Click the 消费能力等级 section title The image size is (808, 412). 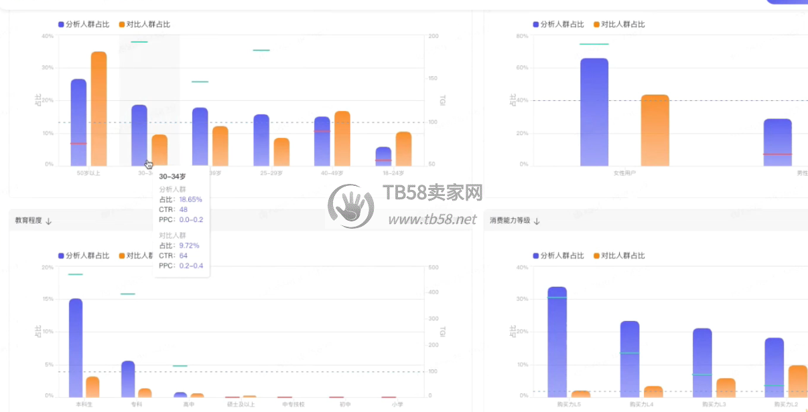click(x=510, y=221)
